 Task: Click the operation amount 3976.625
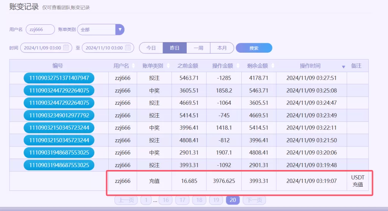pos(224,181)
